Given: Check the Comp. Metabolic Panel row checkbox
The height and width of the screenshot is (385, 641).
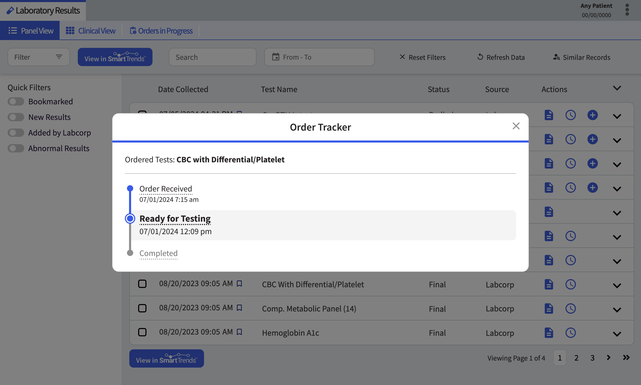Looking at the screenshot, I should [x=142, y=308].
